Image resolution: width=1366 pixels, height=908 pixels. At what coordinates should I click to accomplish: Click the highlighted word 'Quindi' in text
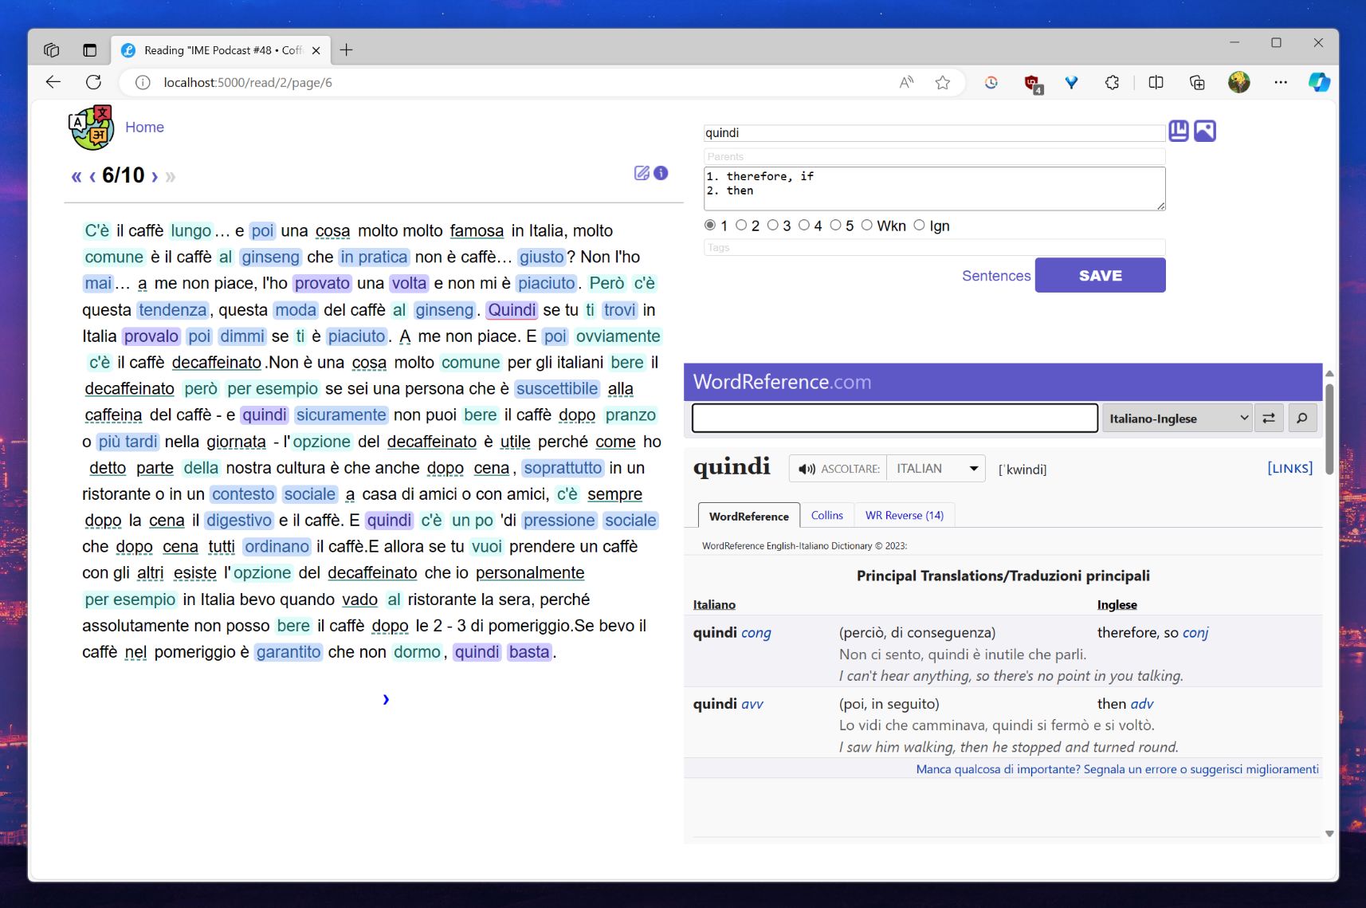click(x=512, y=309)
